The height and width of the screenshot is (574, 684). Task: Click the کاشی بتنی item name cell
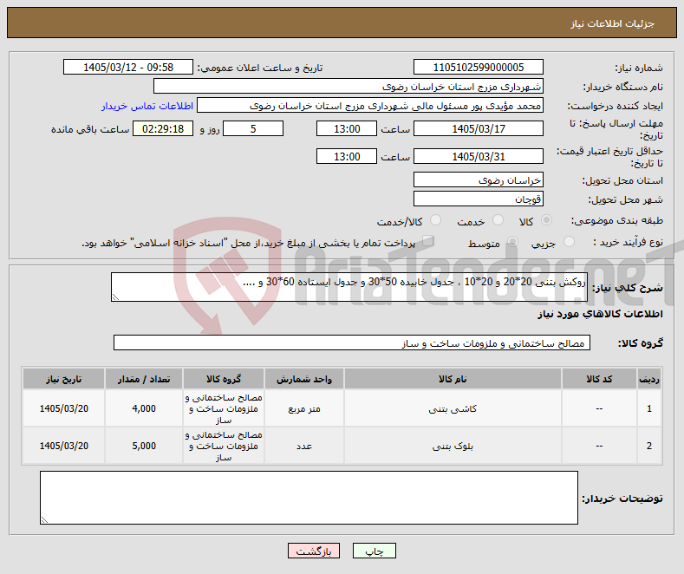tap(453, 408)
